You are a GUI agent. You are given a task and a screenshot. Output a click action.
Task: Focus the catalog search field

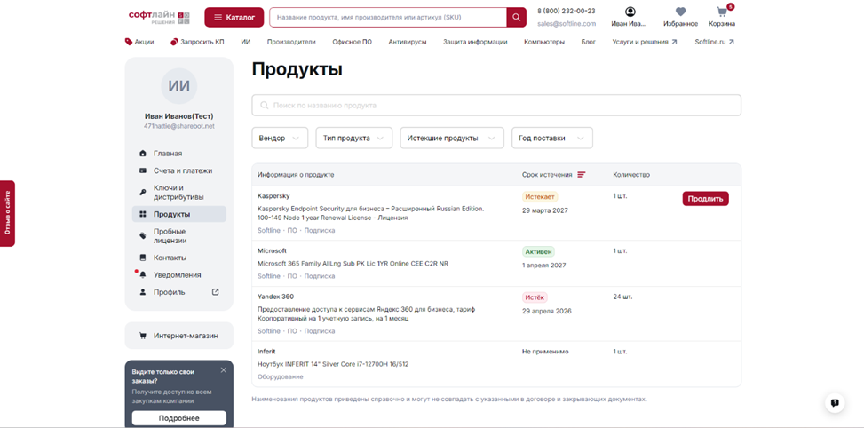point(388,17)
